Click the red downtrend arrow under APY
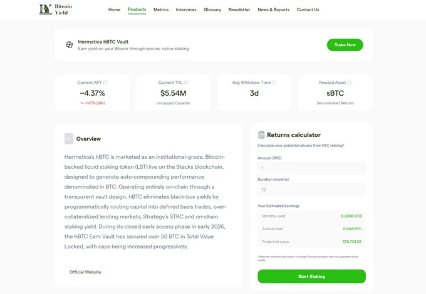Image resolution: width=426 pixels, height=294 pixels. (81, 103)
